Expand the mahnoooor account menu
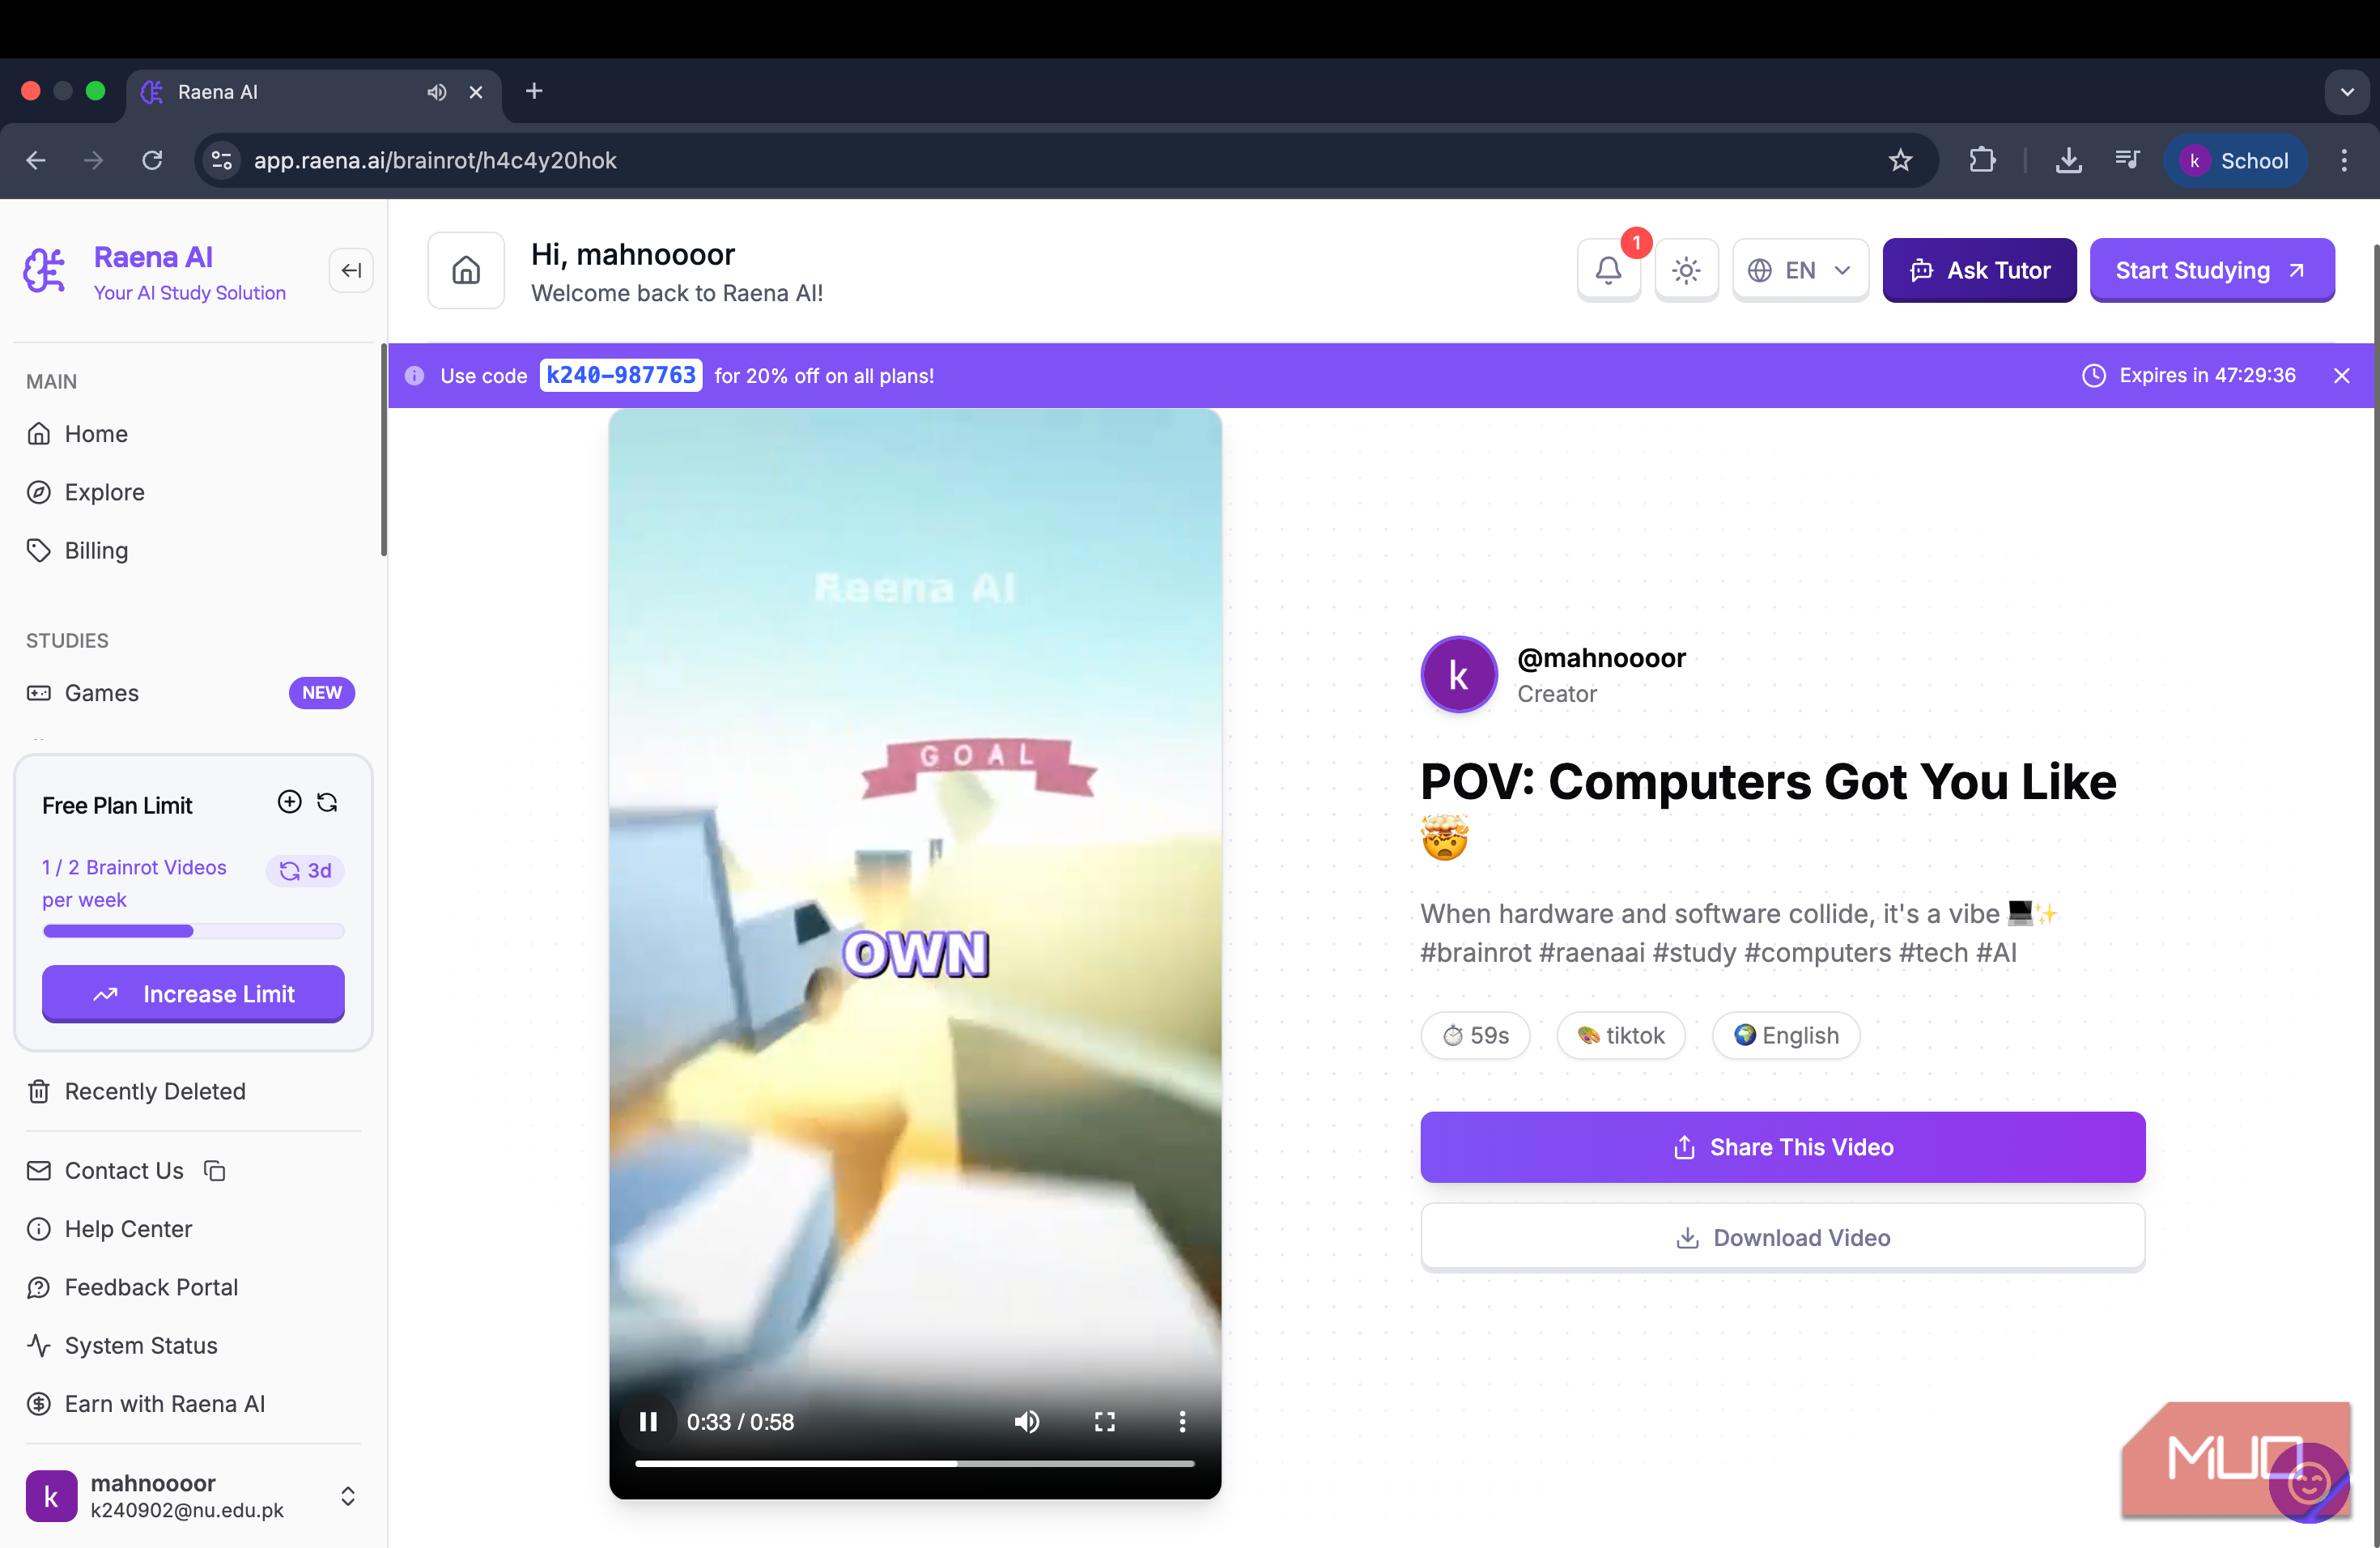This screenshot has width=2380, height=1548. click(347, 1495)
